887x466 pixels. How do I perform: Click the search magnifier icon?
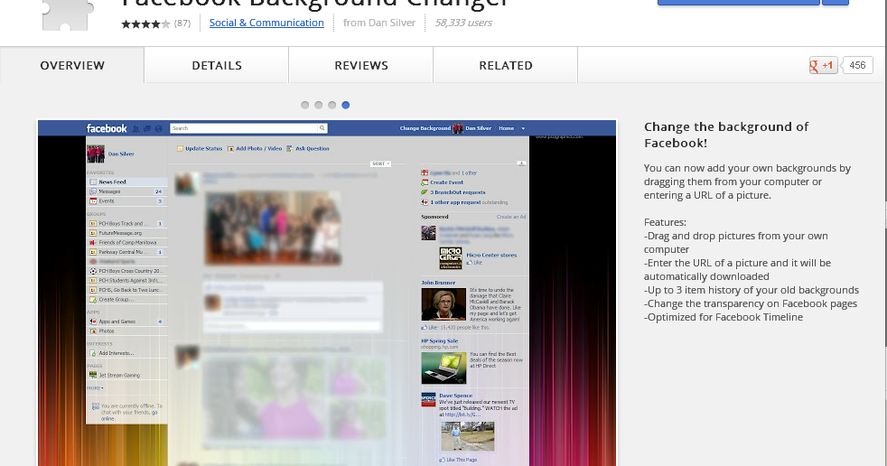(322, 128)
